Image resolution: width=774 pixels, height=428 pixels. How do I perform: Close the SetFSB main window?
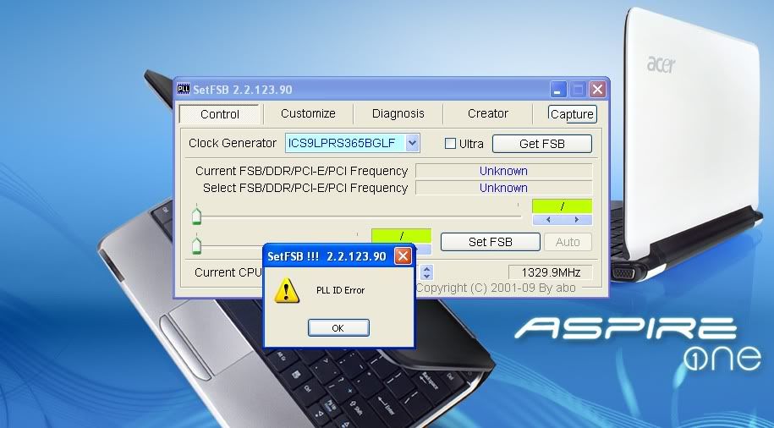tap(597, 90)
